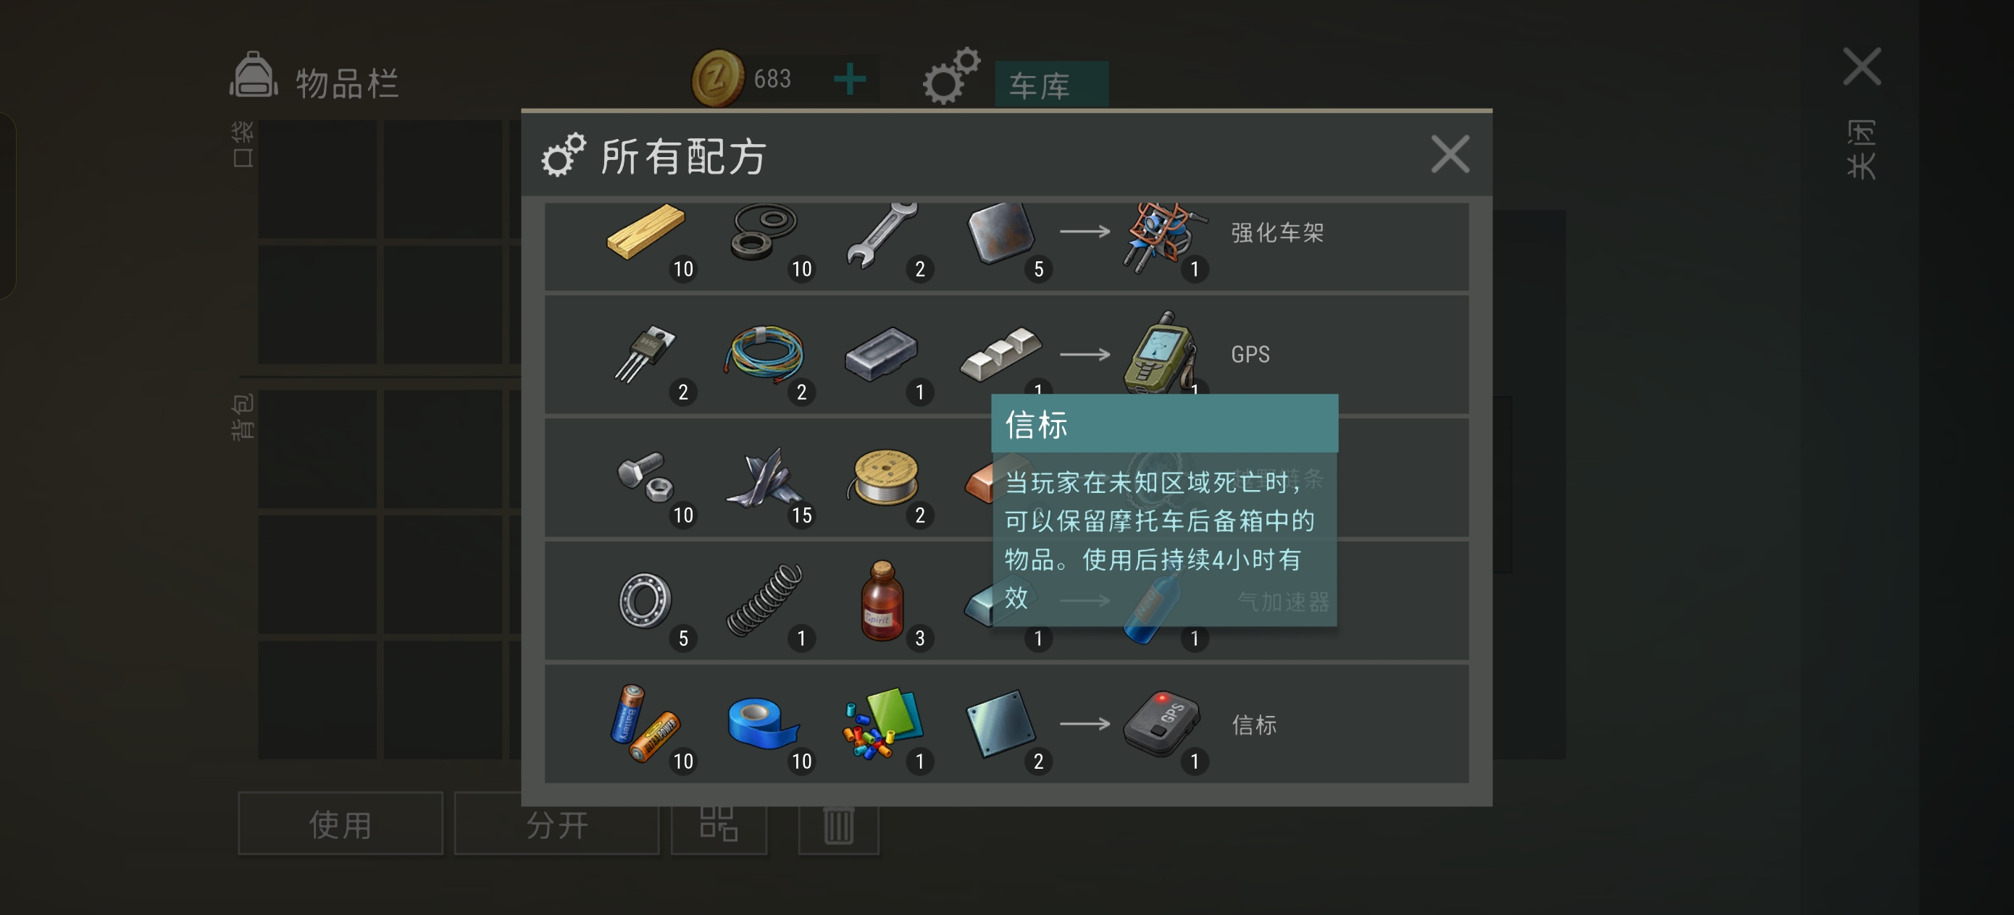Select the first empty pocket slot

[317, 178]
